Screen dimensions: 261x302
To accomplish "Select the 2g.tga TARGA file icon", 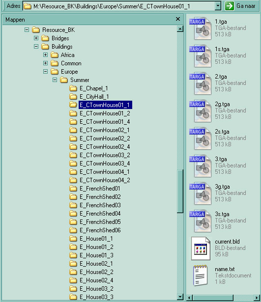I will tap(200, 111).
